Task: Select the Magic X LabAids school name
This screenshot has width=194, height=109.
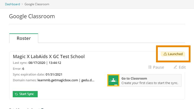Action: (49, 57)
